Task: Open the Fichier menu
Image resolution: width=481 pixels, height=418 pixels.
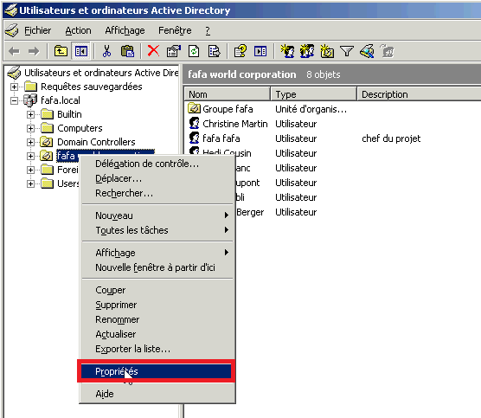Action: point(37,30)
